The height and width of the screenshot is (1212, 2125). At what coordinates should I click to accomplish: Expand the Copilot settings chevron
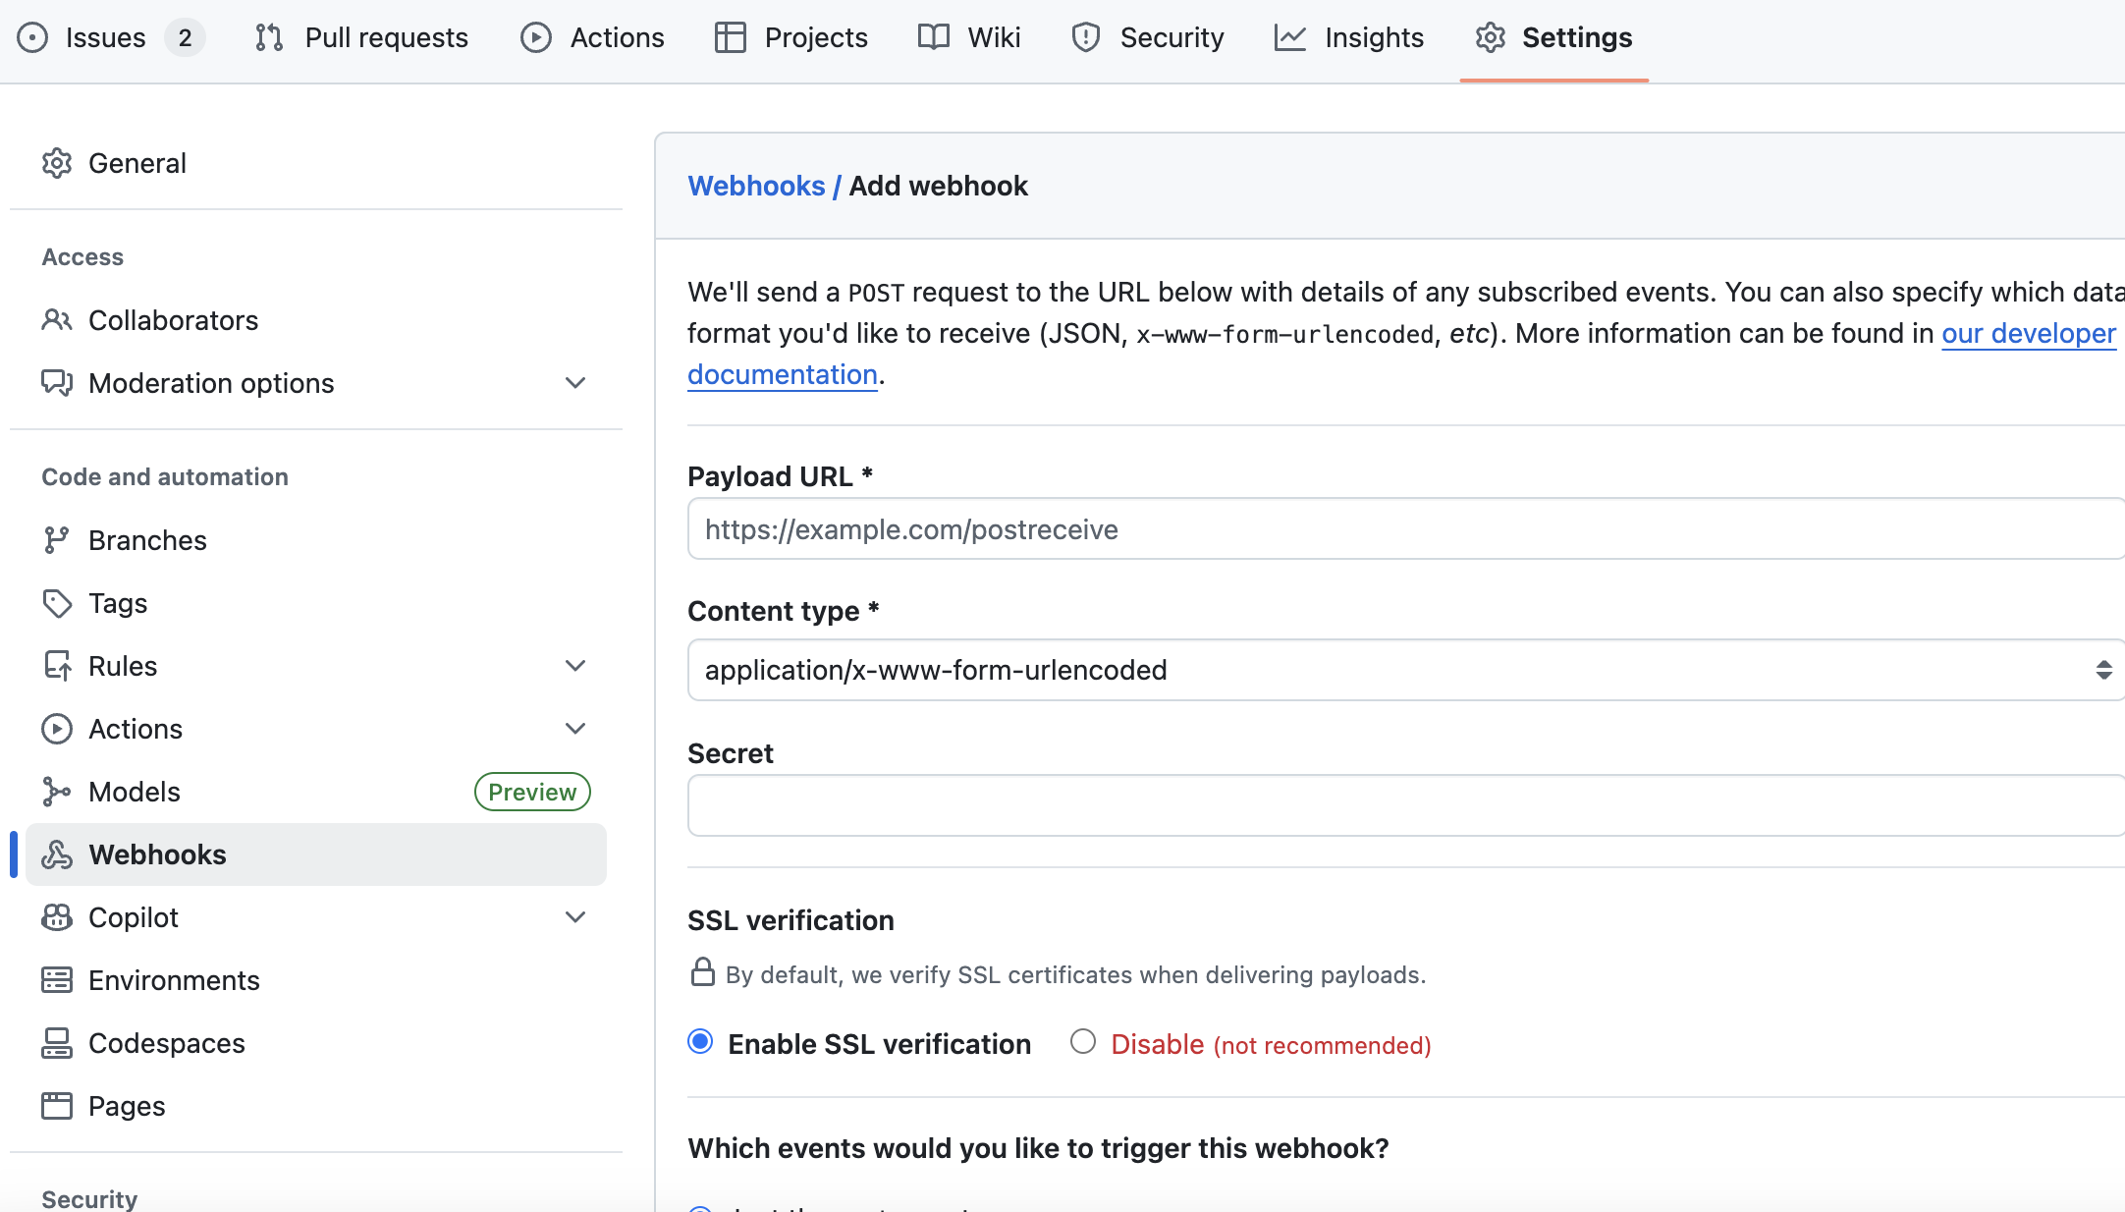pos(575,917)
